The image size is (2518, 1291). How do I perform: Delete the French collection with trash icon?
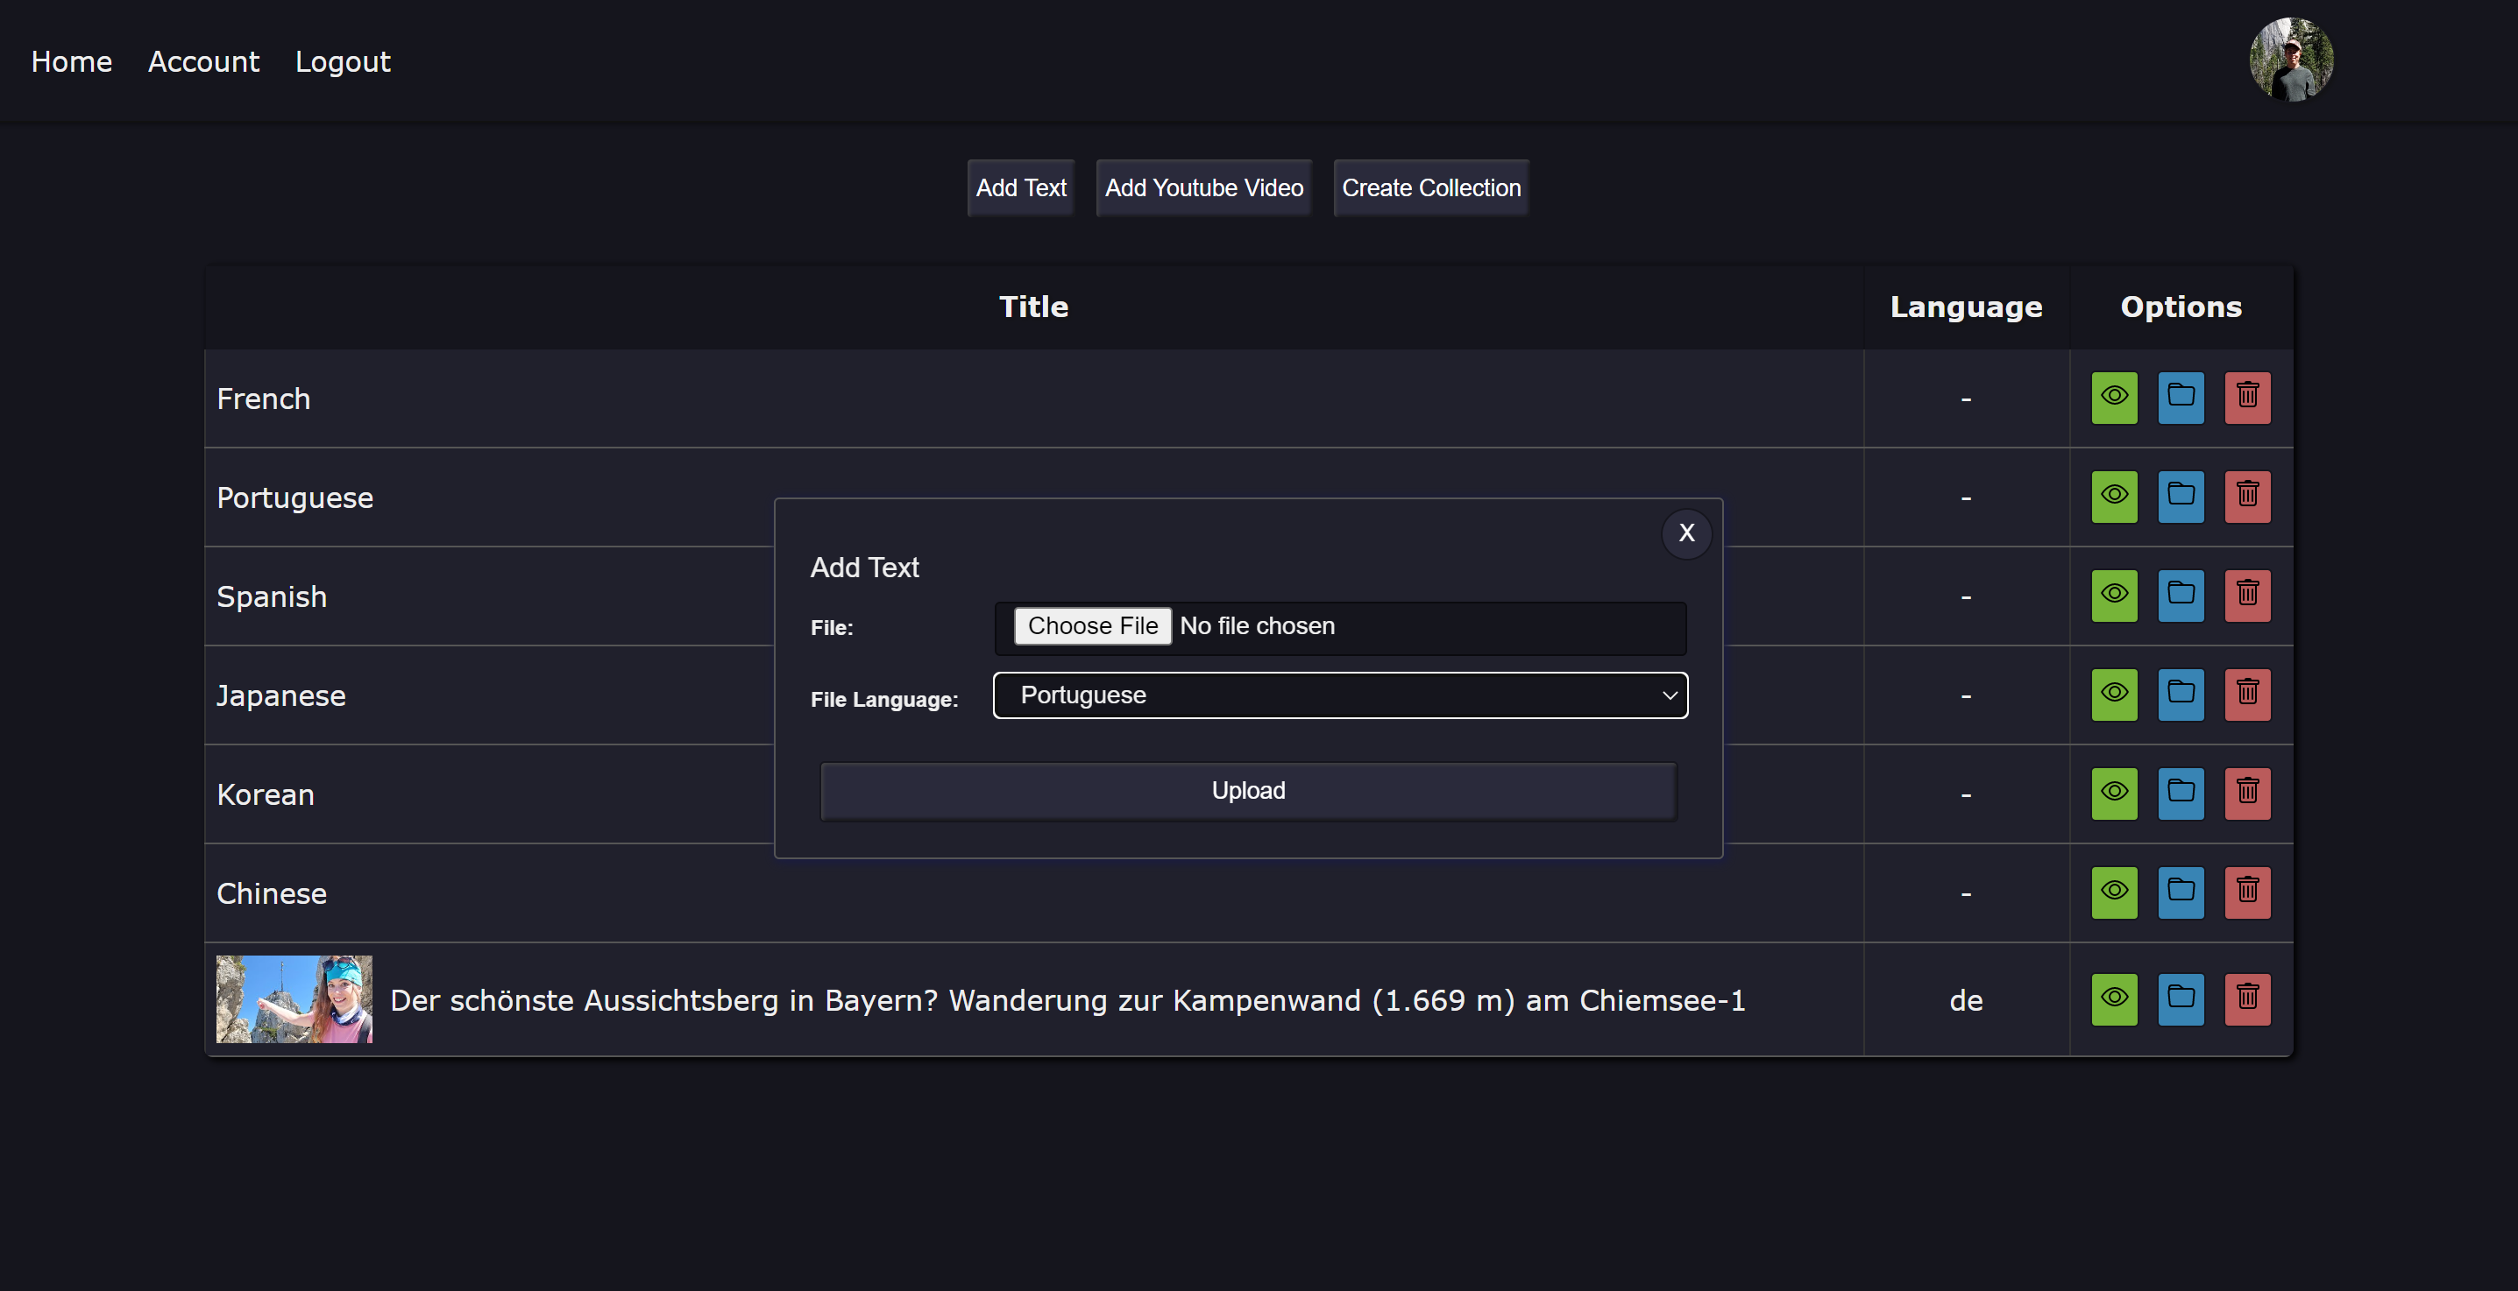[2247, 398]
